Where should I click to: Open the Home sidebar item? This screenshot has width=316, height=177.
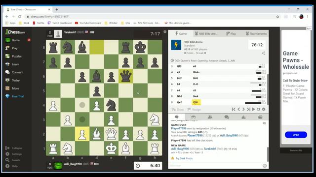tap(15, 40)
